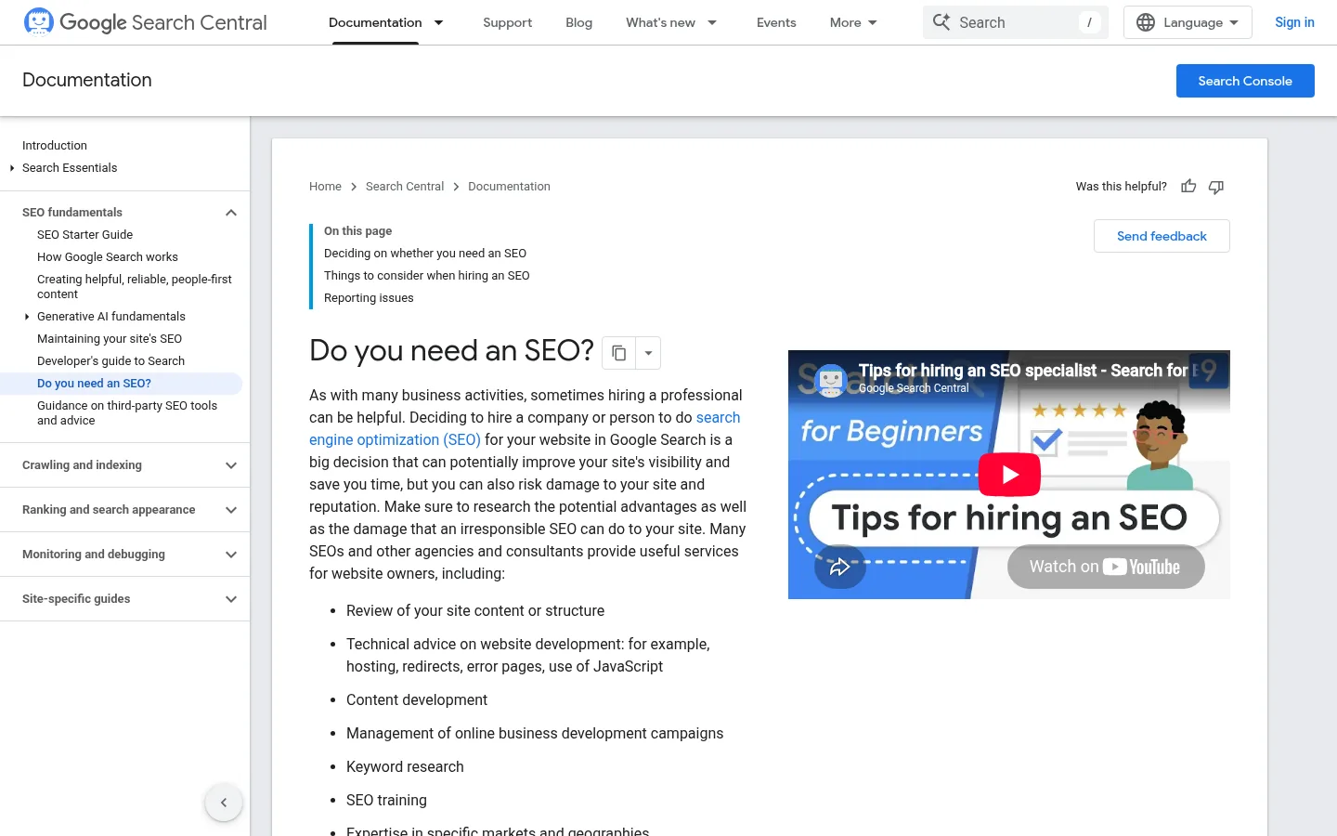Click Watch on YouTube button
The width and height of the screenshot is (1337, 836).
tap(1106, 567)
